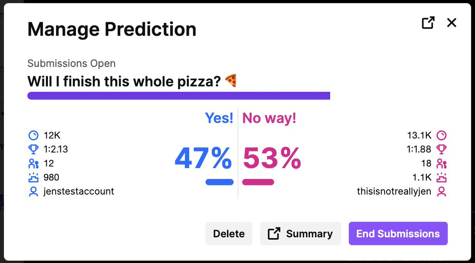
Task: Select the blue 47% Yes outcome
Action: click(x=203, y=159)
